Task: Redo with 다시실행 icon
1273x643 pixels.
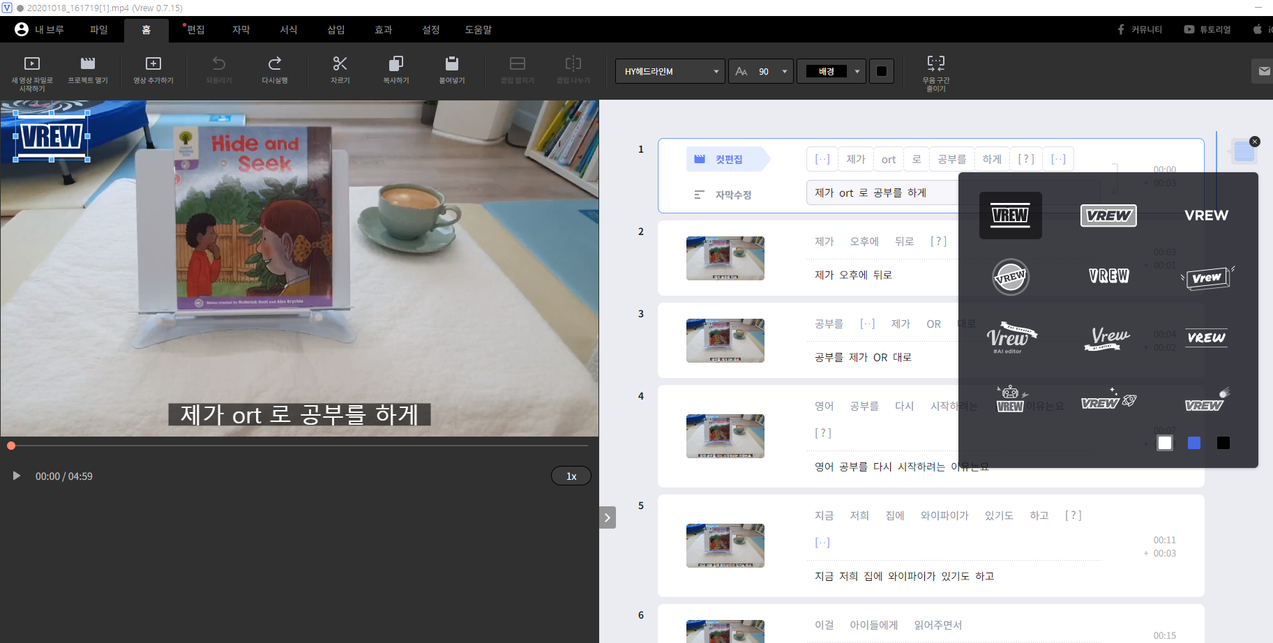Action: 275,71
